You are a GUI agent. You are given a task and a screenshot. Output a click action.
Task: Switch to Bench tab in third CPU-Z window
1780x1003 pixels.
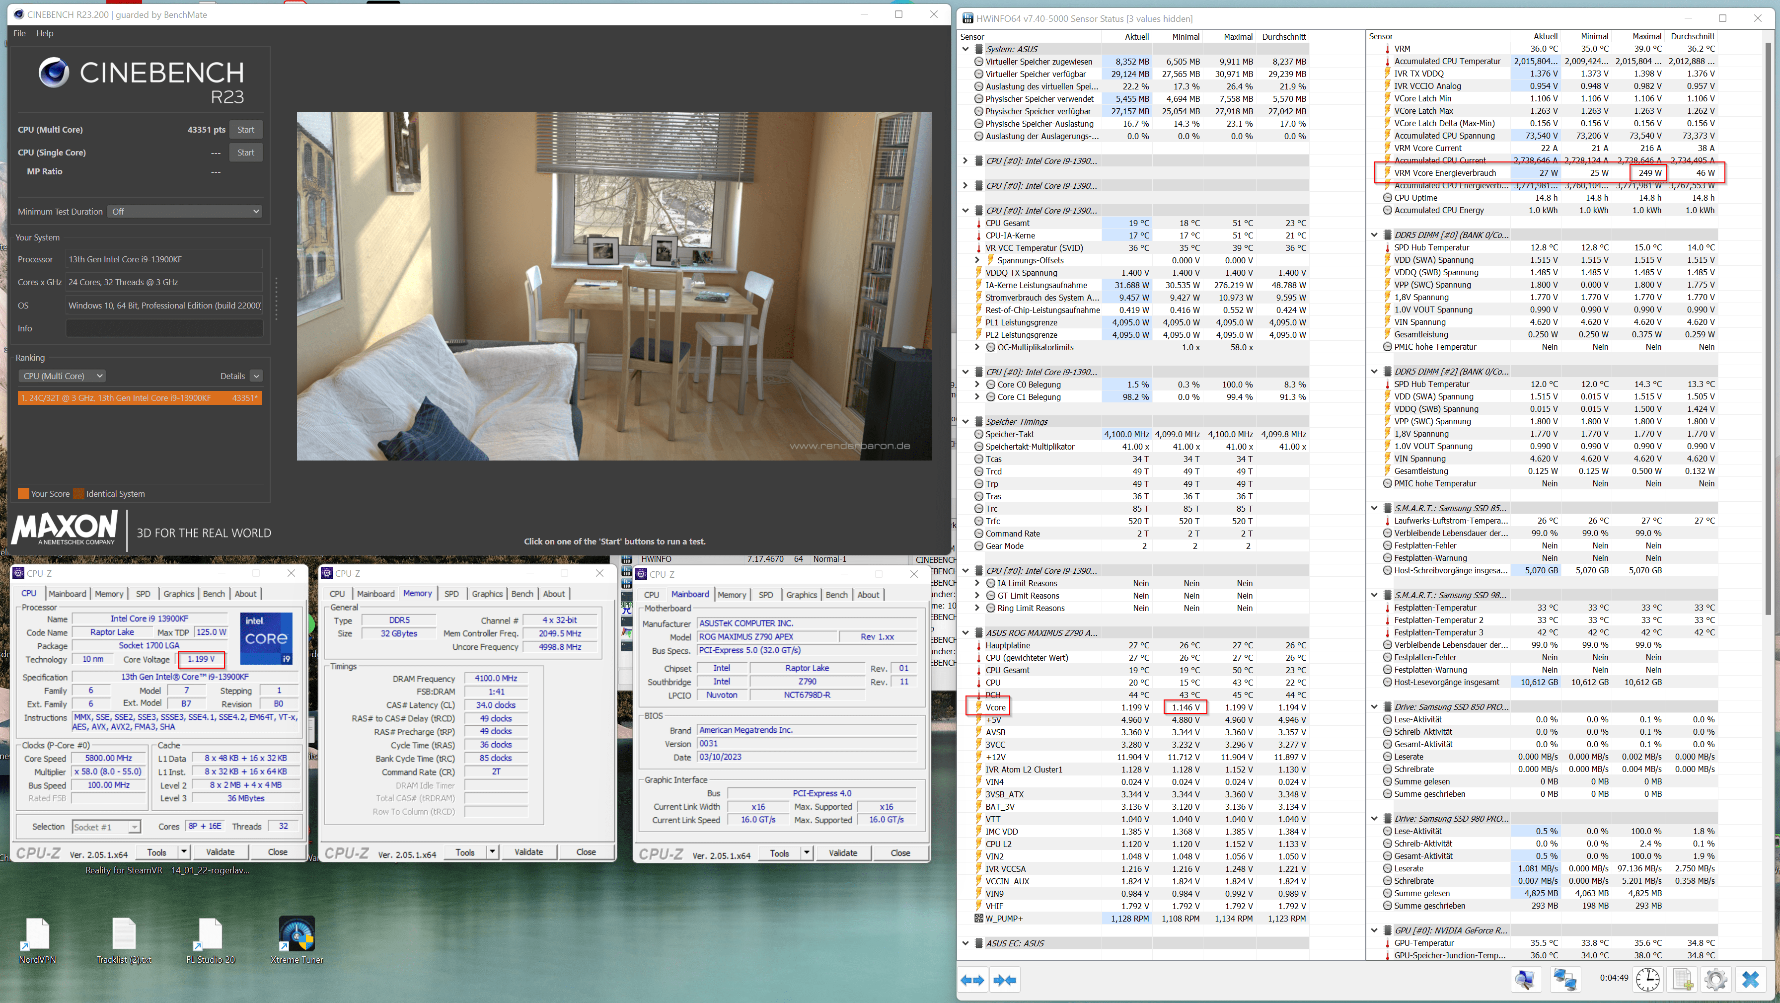tap(837, 595)
